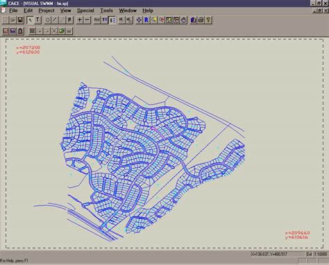Open the Edit menu
The image size is (329, 265).
tap(28, 10)
